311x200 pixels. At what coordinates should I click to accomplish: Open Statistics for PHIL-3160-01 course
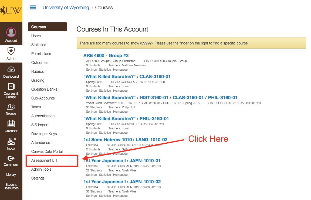105,133
